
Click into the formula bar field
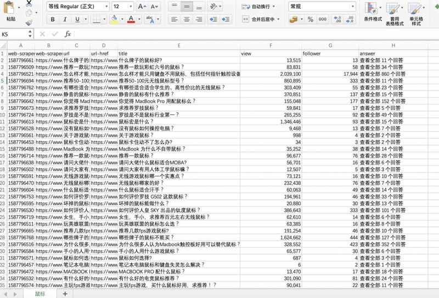pyautogui.click(x=256, y=34)
